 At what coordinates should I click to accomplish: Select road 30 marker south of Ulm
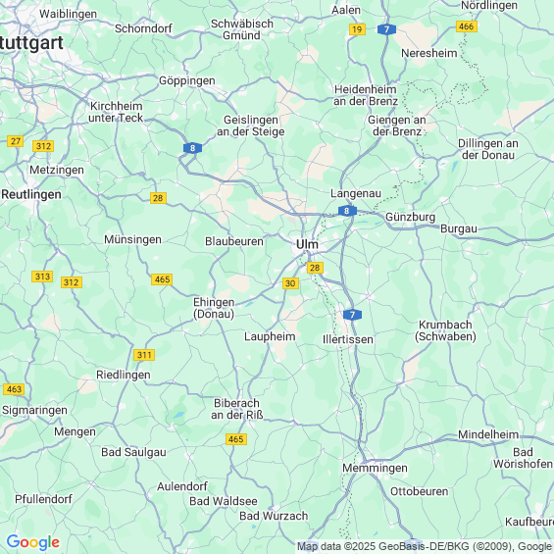290,283
